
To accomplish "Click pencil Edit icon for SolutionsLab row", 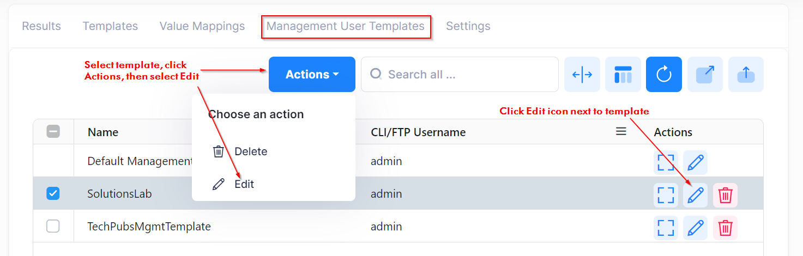I will coord(695,195).
